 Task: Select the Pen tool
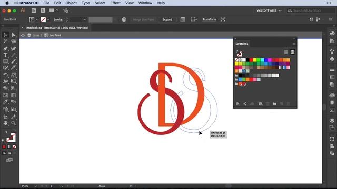5,49
